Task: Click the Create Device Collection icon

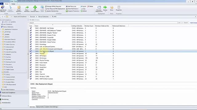Action: tap(3, 7)
